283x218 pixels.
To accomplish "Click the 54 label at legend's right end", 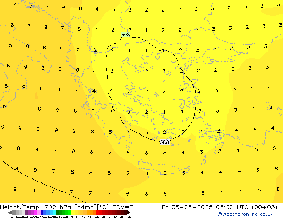I will pyautogui.click(x=129, y=217).
